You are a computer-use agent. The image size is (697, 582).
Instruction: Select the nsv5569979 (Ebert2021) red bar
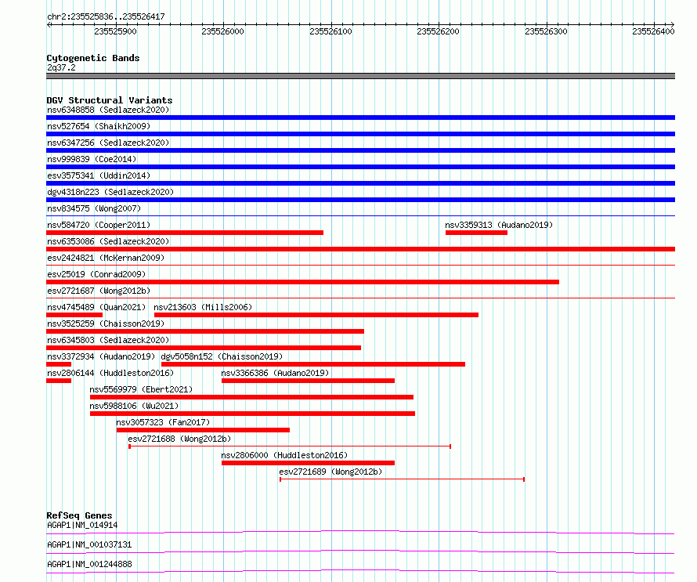tap(251, 397)
